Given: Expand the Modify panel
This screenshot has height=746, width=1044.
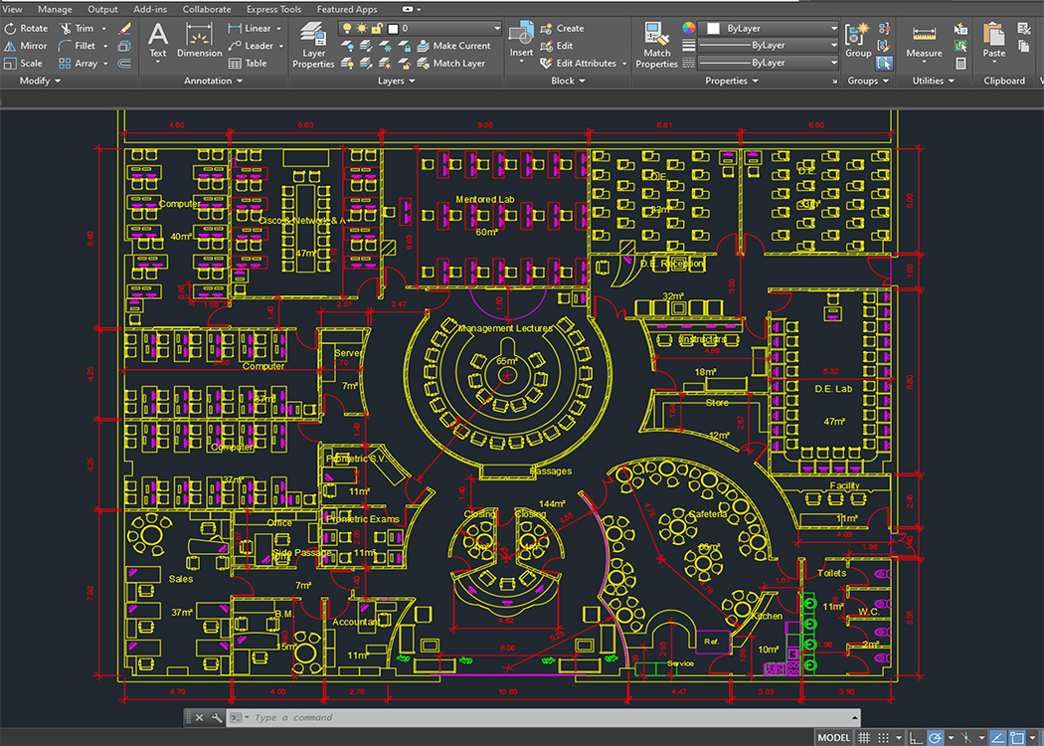Looking at the screenshot, I should 40,81.
